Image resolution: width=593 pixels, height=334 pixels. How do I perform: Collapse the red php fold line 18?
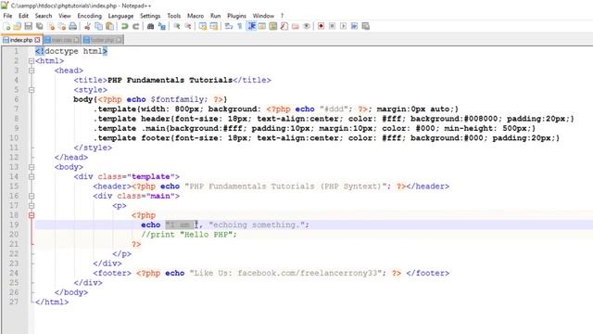[32, 215]
